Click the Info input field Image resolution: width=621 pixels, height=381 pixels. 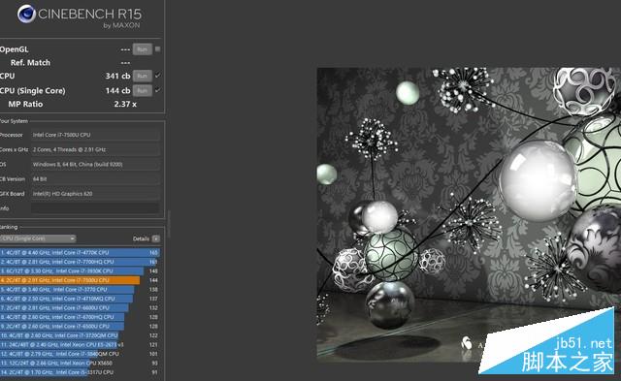coord(95,208)
